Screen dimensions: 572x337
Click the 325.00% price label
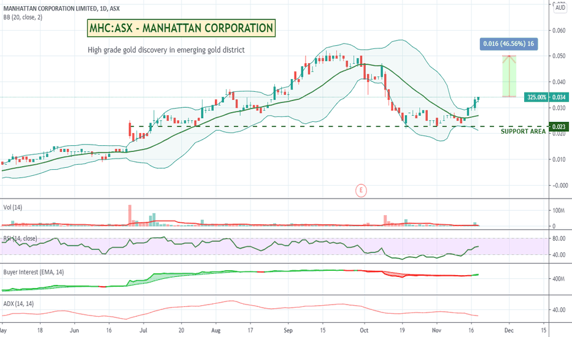point(536,97)
